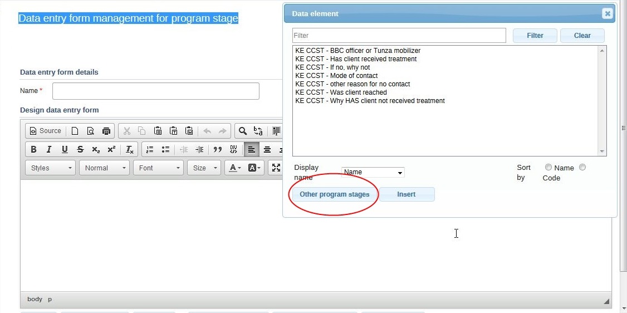Click the Remove Format icon
This screenshot has width=627, height=313.
point(130,149)
